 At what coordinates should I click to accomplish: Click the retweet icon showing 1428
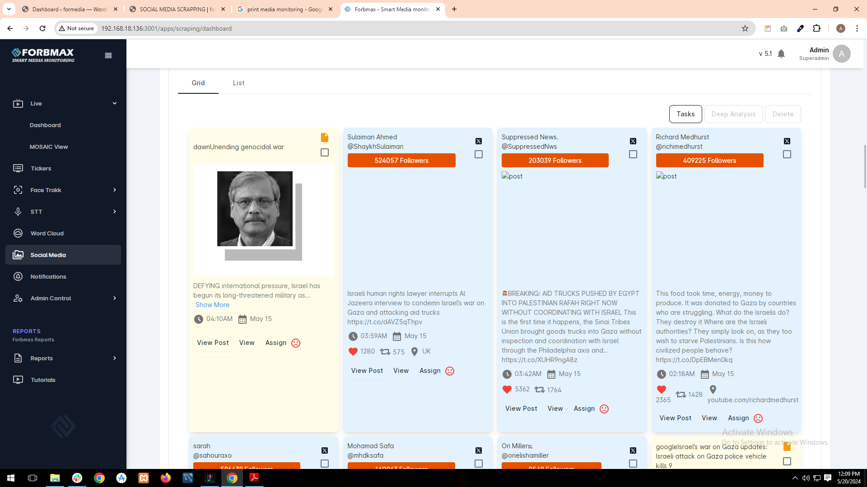tap(681, 395)
